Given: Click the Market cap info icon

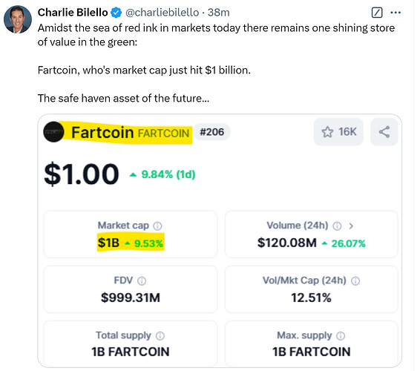Looking at the screenshot, I should coord(157,226).
